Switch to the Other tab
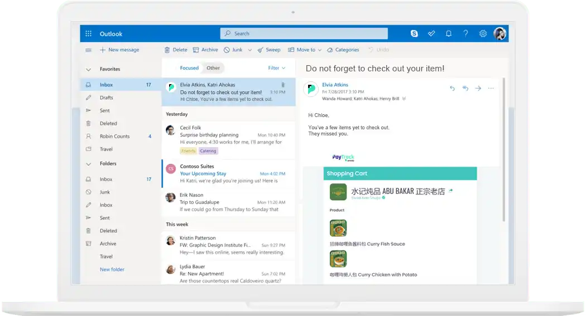Viewport: 586px width, 316px height. click(213, 68)
